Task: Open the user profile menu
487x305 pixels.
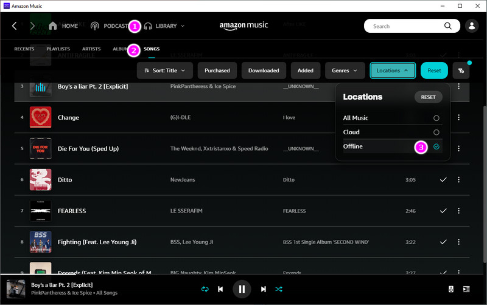Action: point(471,26)
